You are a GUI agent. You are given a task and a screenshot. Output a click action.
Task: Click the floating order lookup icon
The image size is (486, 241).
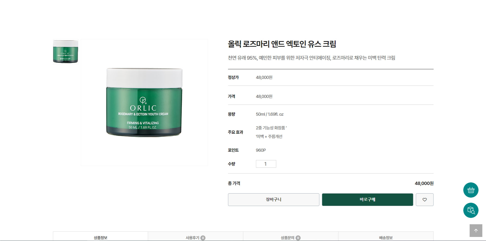point(471,210)
